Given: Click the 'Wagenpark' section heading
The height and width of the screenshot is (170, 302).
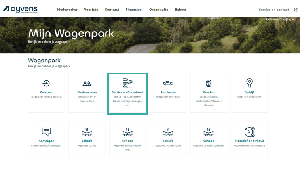Looking at the screenshot, I should coord(44,61).
